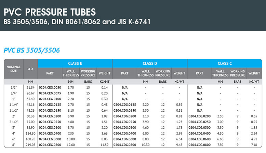Click part number 0204.CEG.0300
Viewport: 266px width, 153px height.
point(50,128)
